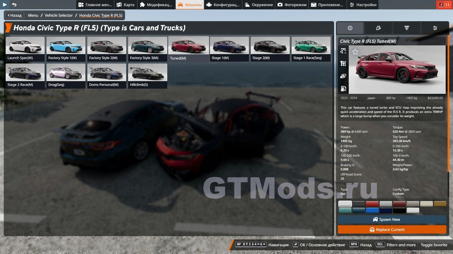Screen dimensions: 453x254
Task: Click the red pause button in top-right
Action: [x=447, y=5]
